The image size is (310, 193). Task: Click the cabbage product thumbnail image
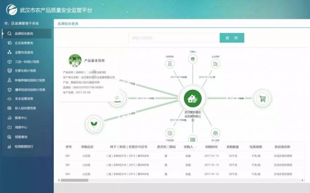coord(75,60)
